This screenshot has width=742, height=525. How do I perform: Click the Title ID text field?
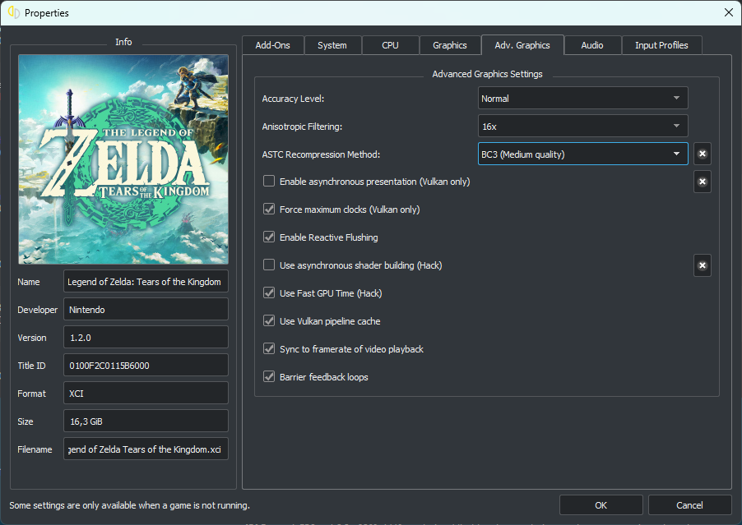[145, 366]
